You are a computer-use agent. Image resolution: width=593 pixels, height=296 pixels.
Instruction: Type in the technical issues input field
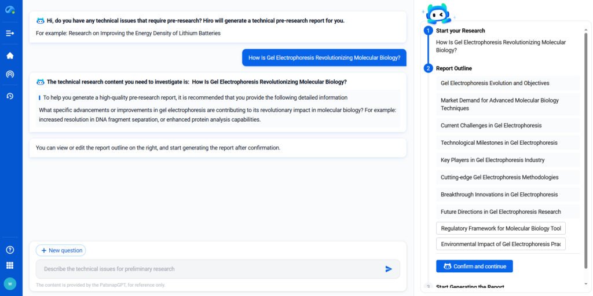pyautogui.click(x=208, y=269)
